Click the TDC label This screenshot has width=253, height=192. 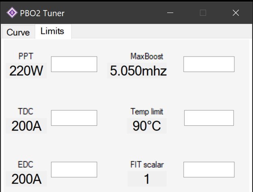pyautogui.click(x=26, y=111)
